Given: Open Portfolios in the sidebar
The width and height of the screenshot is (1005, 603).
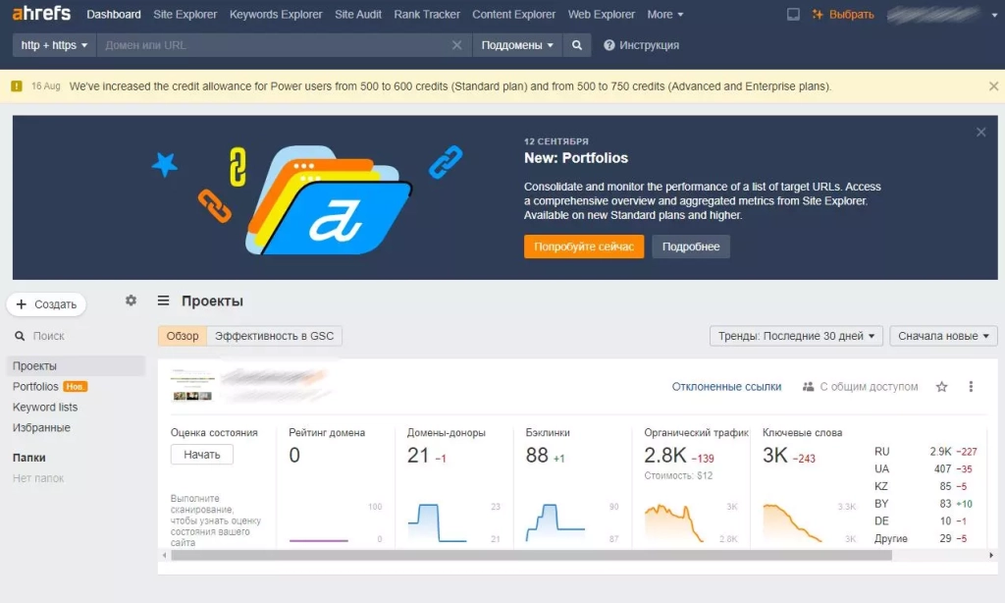Looking at the screenshot, I should pos(35,386).
